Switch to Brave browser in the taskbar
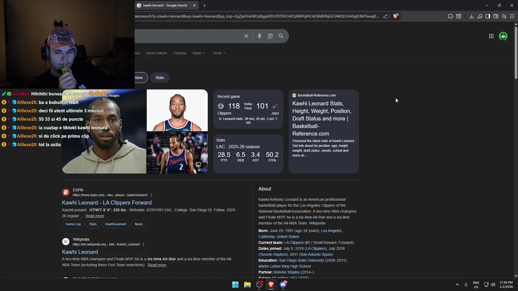The height and width of the screenshot is (291, 518). [271, 285]
